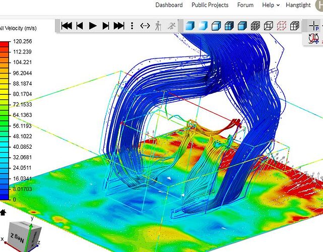Open the three-dot playback options menu
This screenshot has width=323, height=252.
tap(132, 26)
